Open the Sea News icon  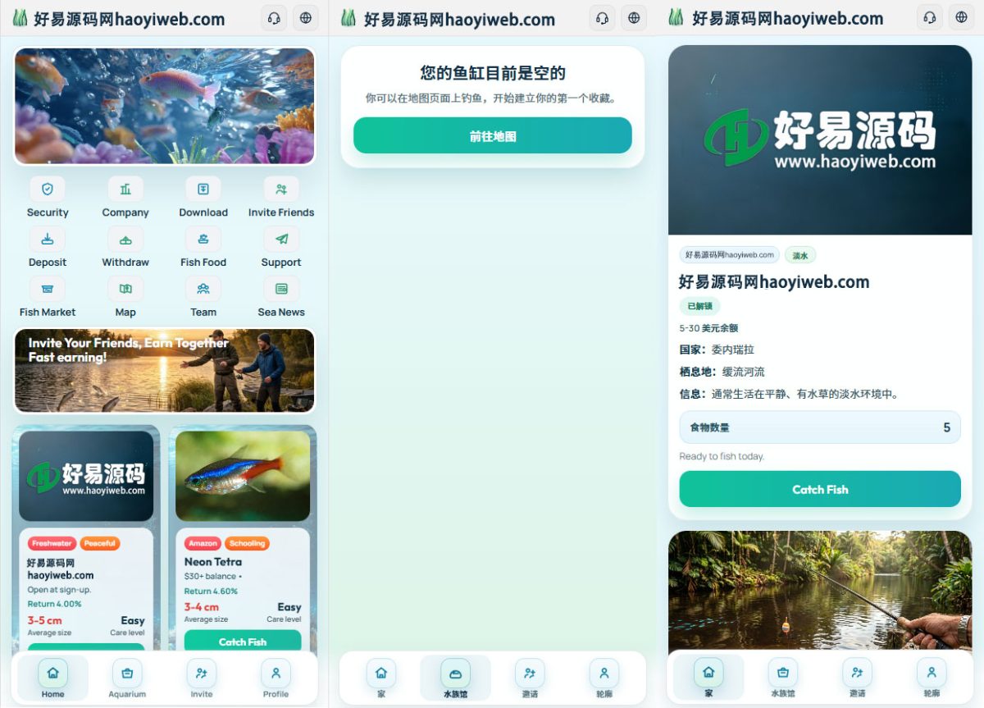281,290
